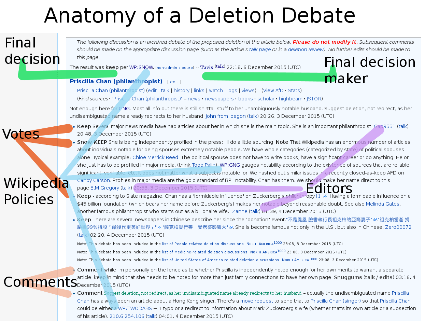Open Tavix's talk link
Viewport: 425px width, 321px height.
220,66
